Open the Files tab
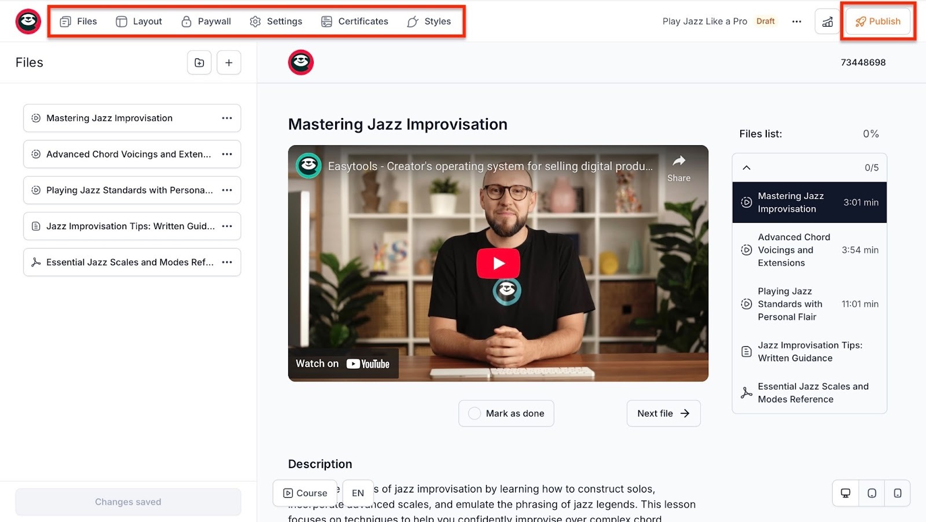The height and width of the screenshot is (522, 926). point(79,21)
